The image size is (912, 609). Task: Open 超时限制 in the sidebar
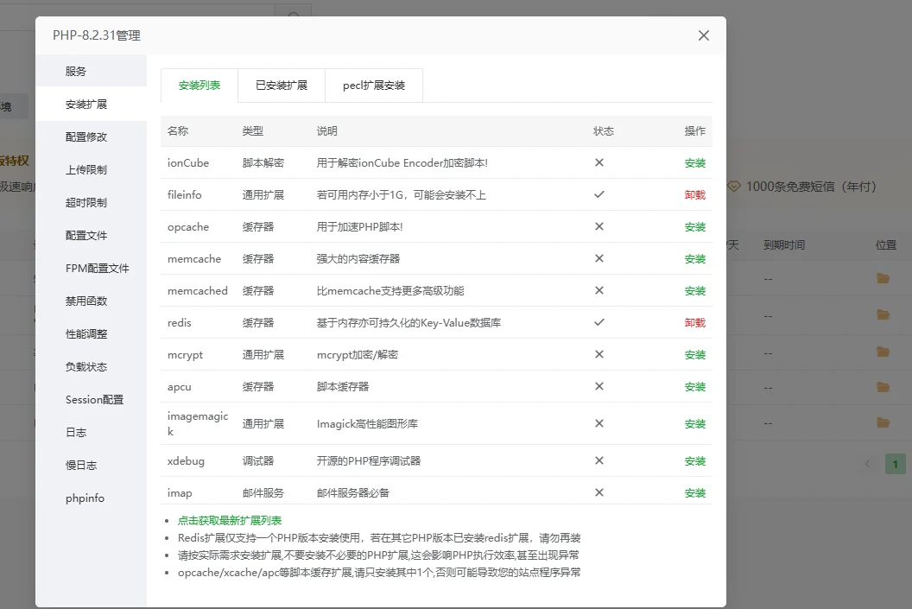91,202
